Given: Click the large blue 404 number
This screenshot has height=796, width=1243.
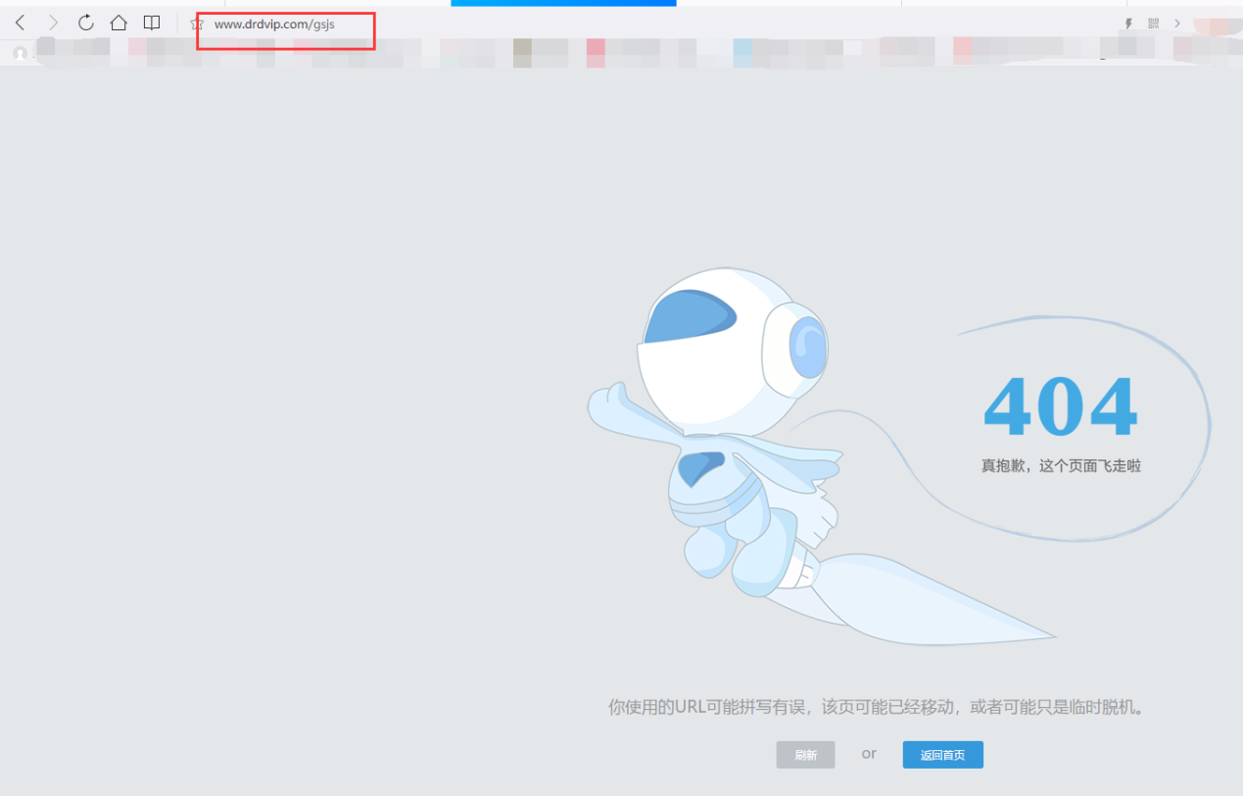Looking at the screenshot, I should [1060, 406].
